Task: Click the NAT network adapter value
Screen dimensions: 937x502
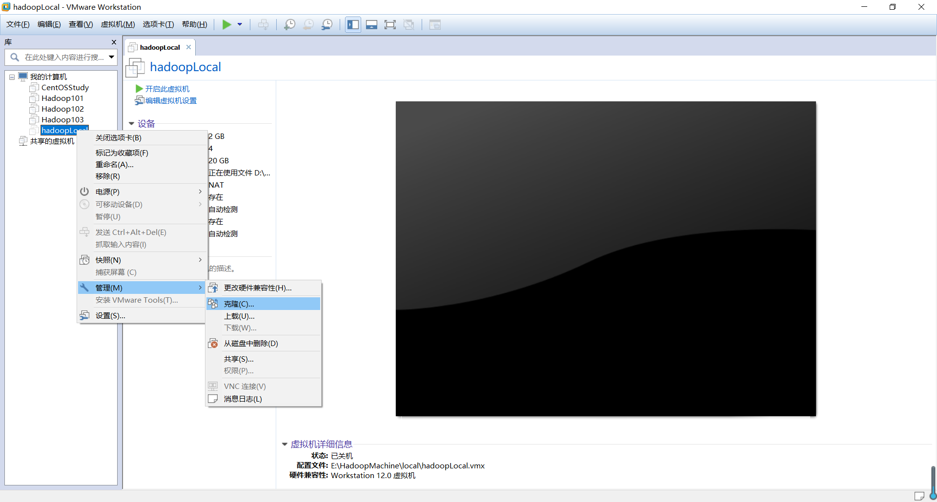Action: click(x=216, y=185)
